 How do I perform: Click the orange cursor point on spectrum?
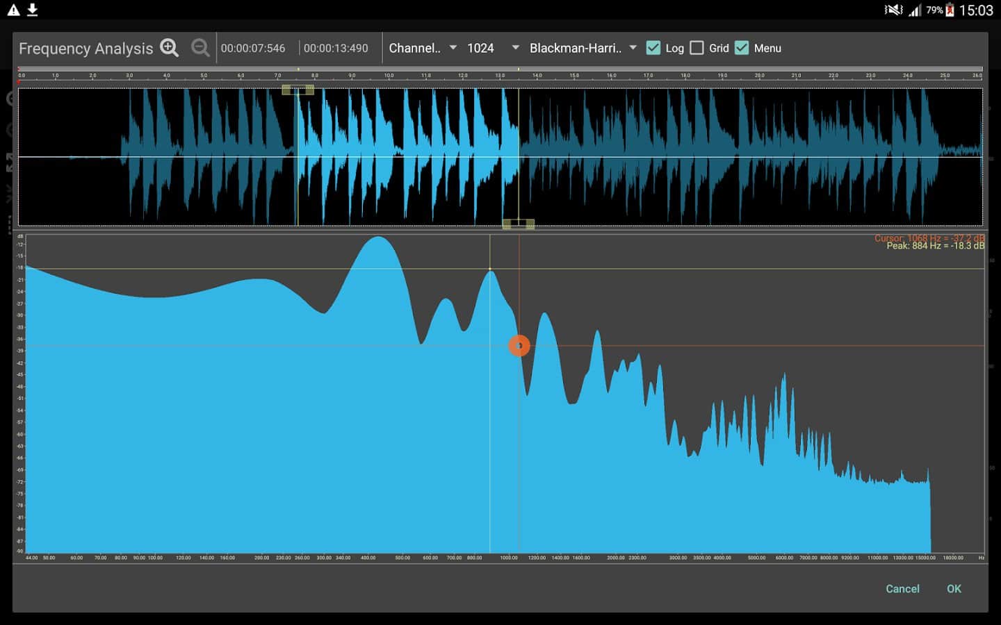(519, 346)
